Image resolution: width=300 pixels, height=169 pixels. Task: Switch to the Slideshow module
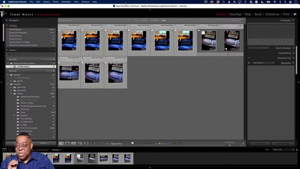pos(272,14)
